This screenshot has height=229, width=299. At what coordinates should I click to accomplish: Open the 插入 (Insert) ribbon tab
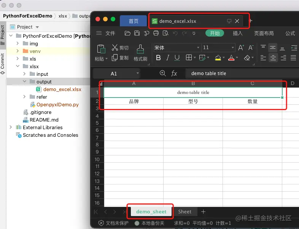tap(238, 34)
